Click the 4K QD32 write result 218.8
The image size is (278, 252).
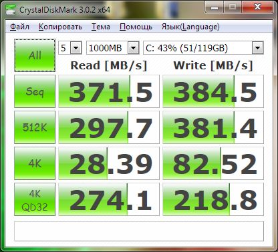point(213,199)
